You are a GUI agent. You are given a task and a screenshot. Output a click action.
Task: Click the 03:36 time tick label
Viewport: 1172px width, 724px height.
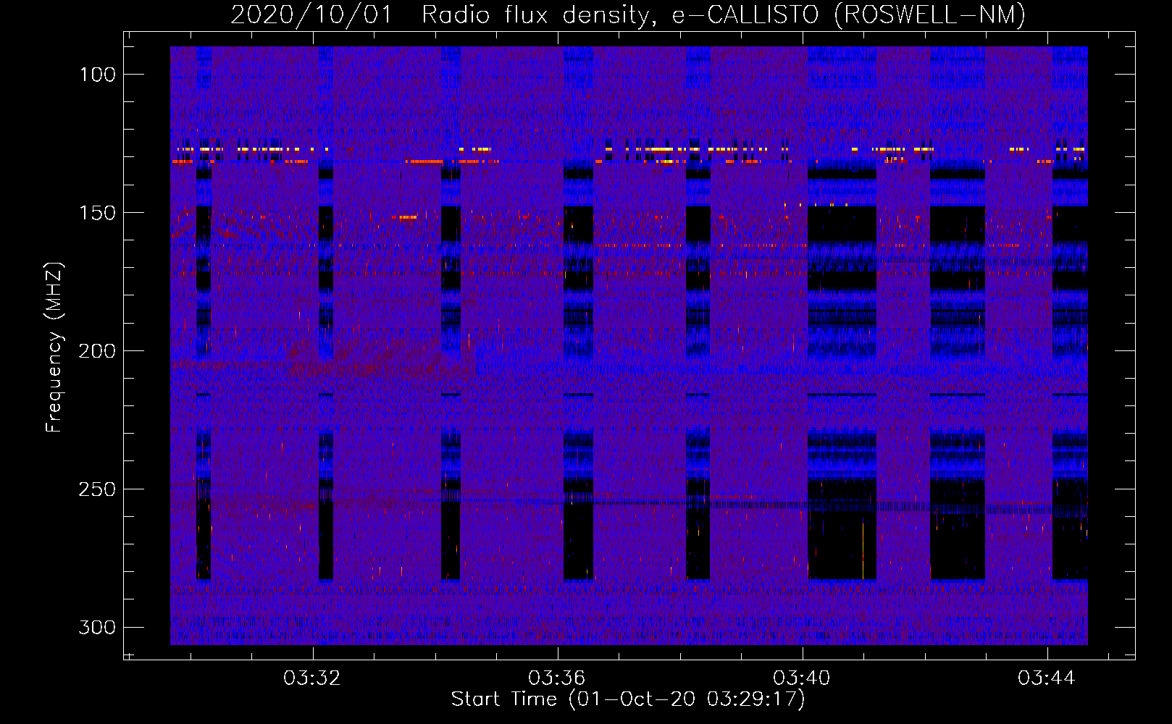[557, 678]
